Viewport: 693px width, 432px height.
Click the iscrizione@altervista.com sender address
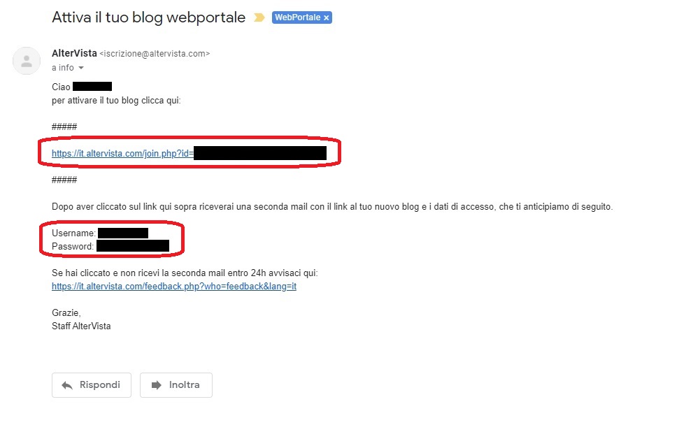coord(155,53)
